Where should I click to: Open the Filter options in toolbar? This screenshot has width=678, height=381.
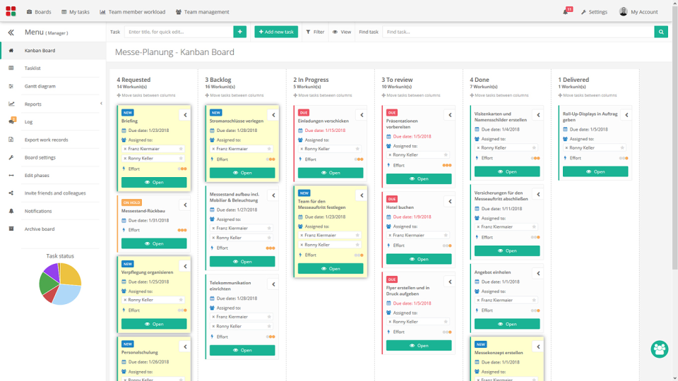pyautogui.click(x=315, y=32)
